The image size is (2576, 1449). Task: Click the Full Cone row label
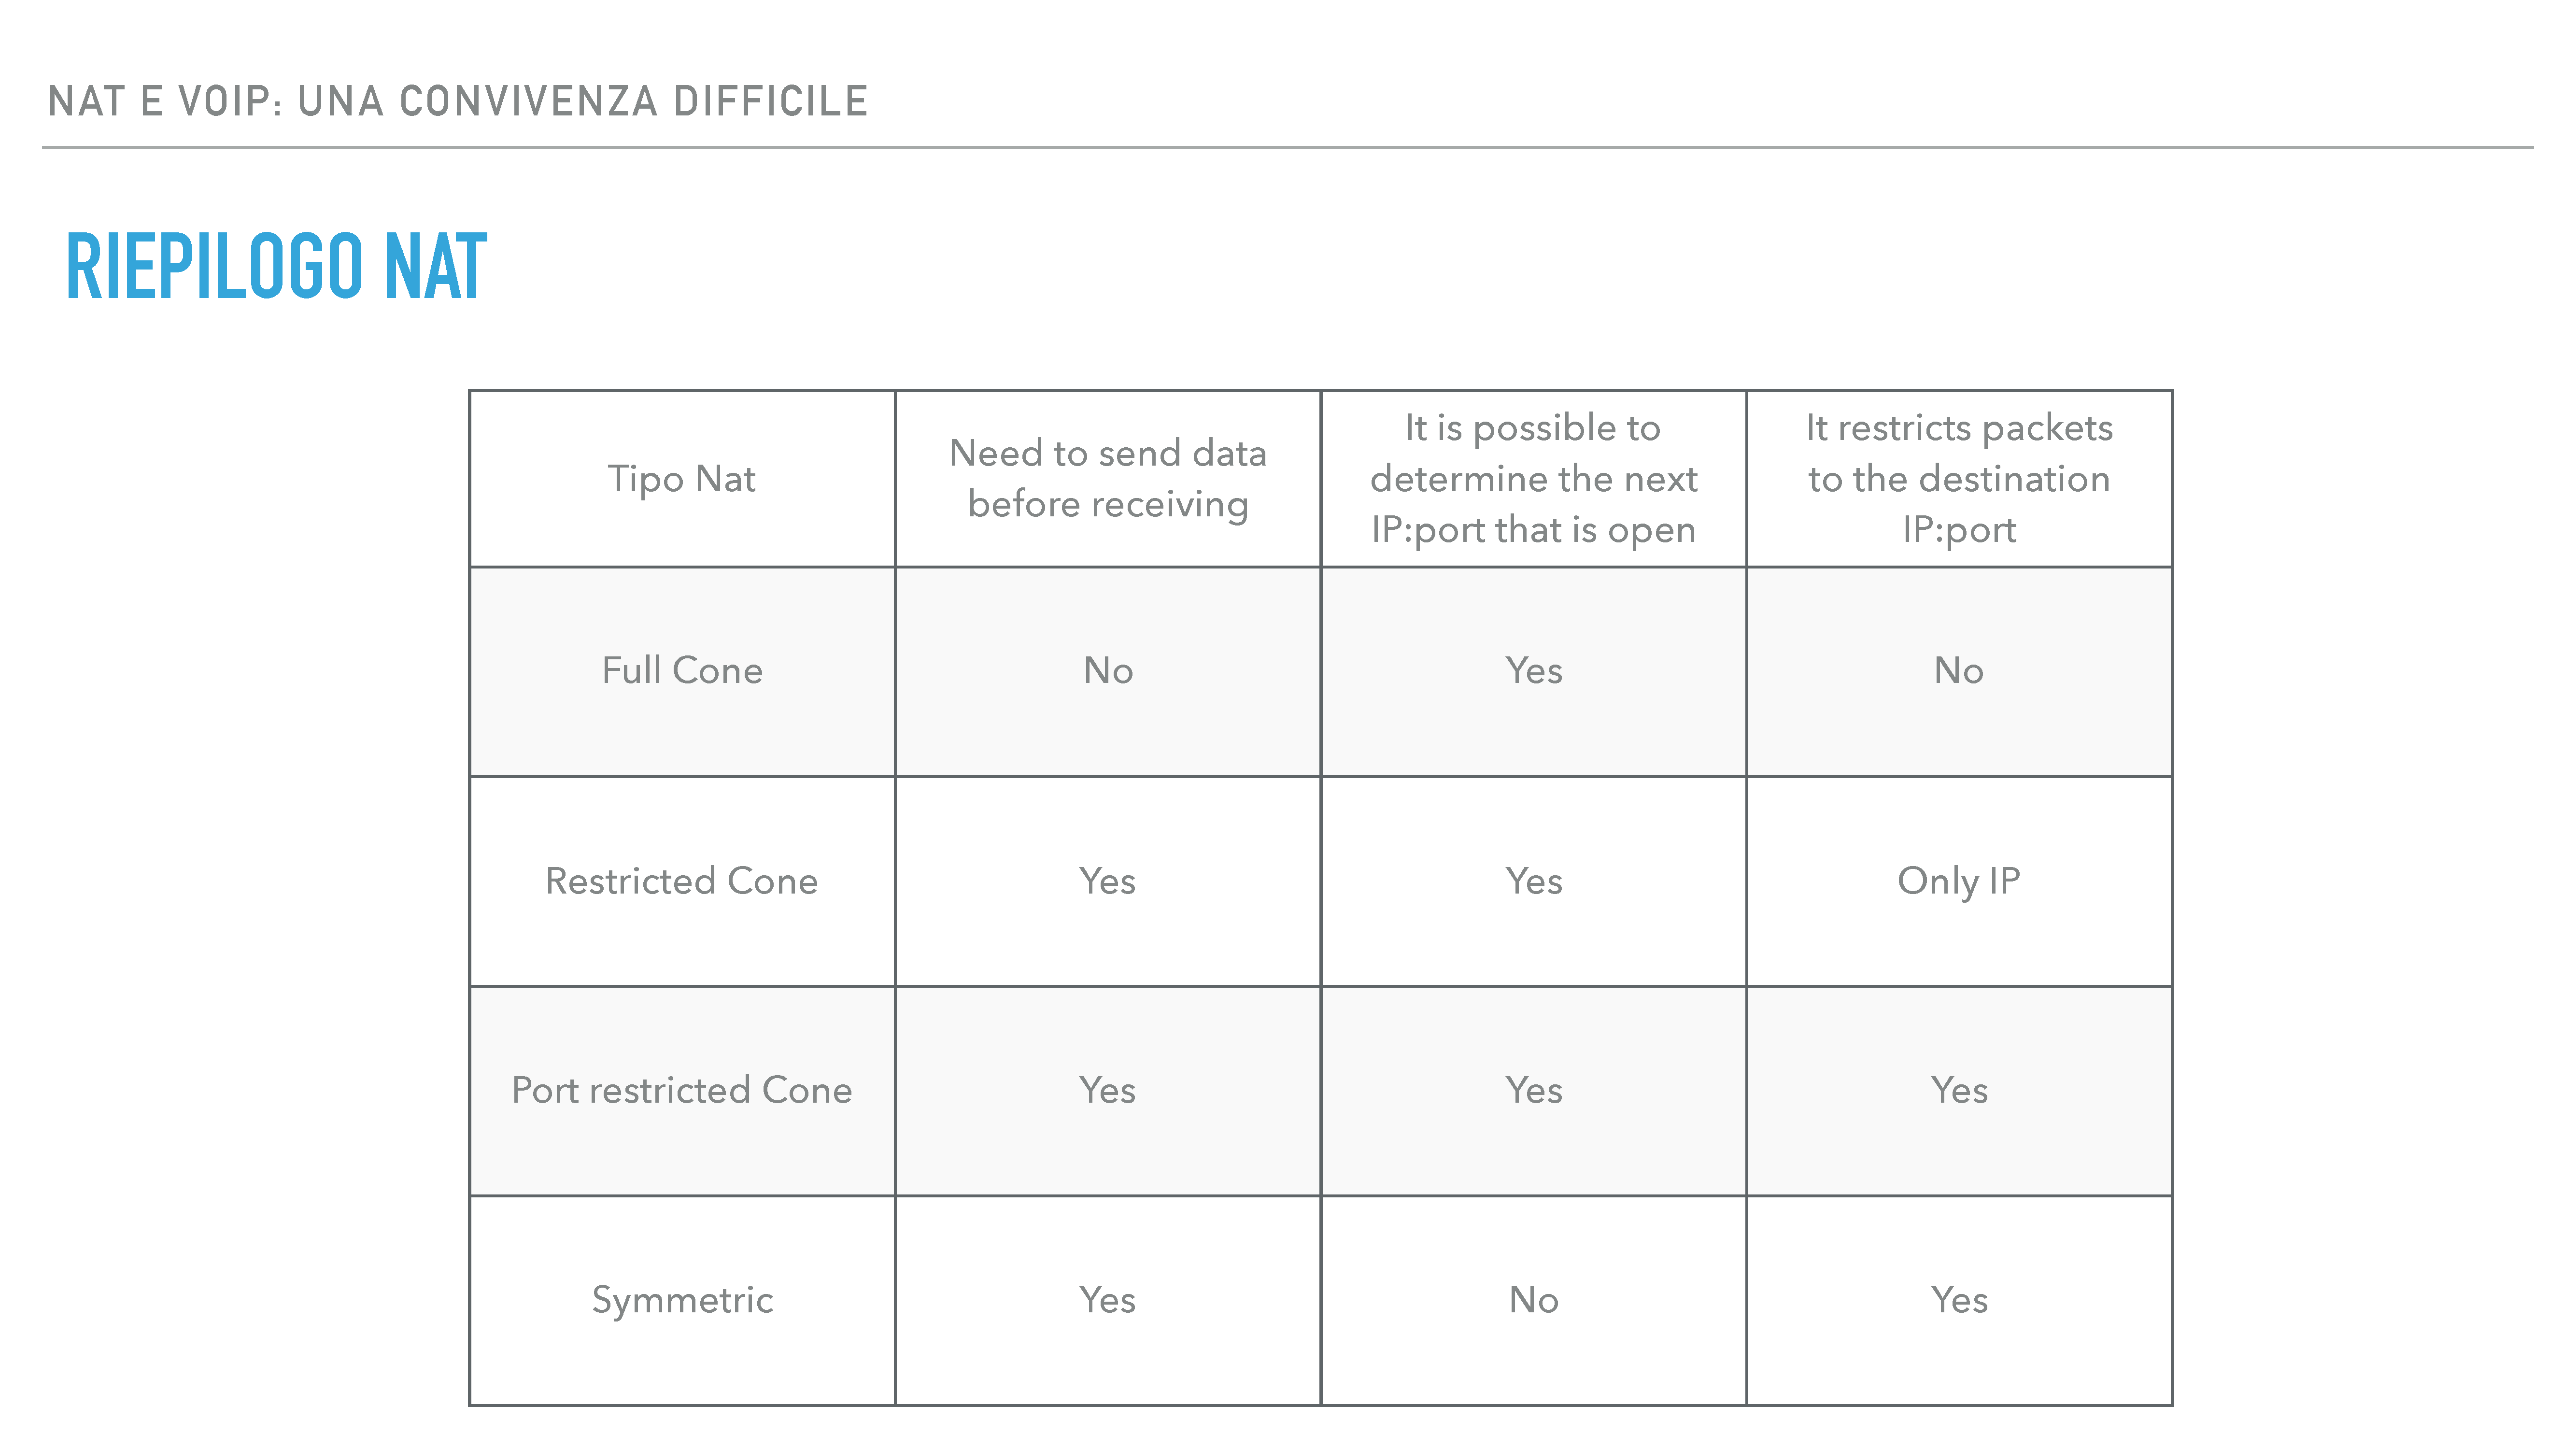point(682,671)
